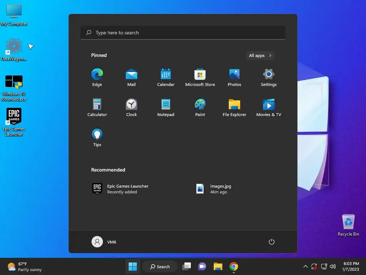The height and width of the screenshot is (275, 366).
Task: Open recommended Epic Games Launcher entry
Action: click(120, 189)
